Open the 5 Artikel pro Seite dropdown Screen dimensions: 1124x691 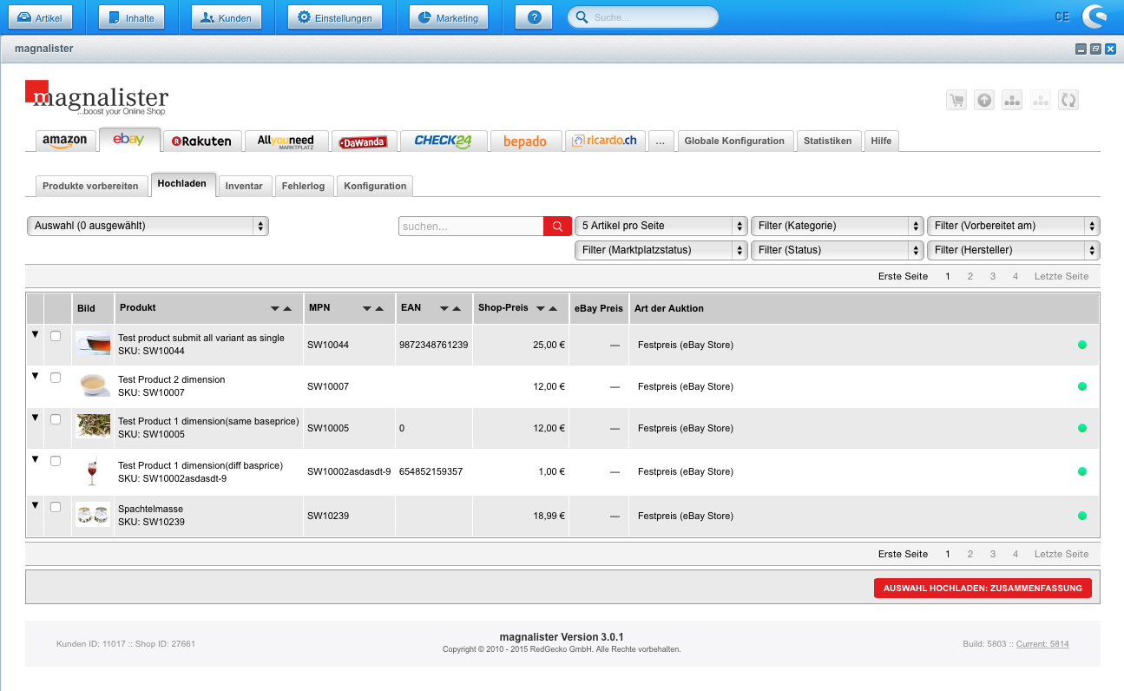pos(661,226)
